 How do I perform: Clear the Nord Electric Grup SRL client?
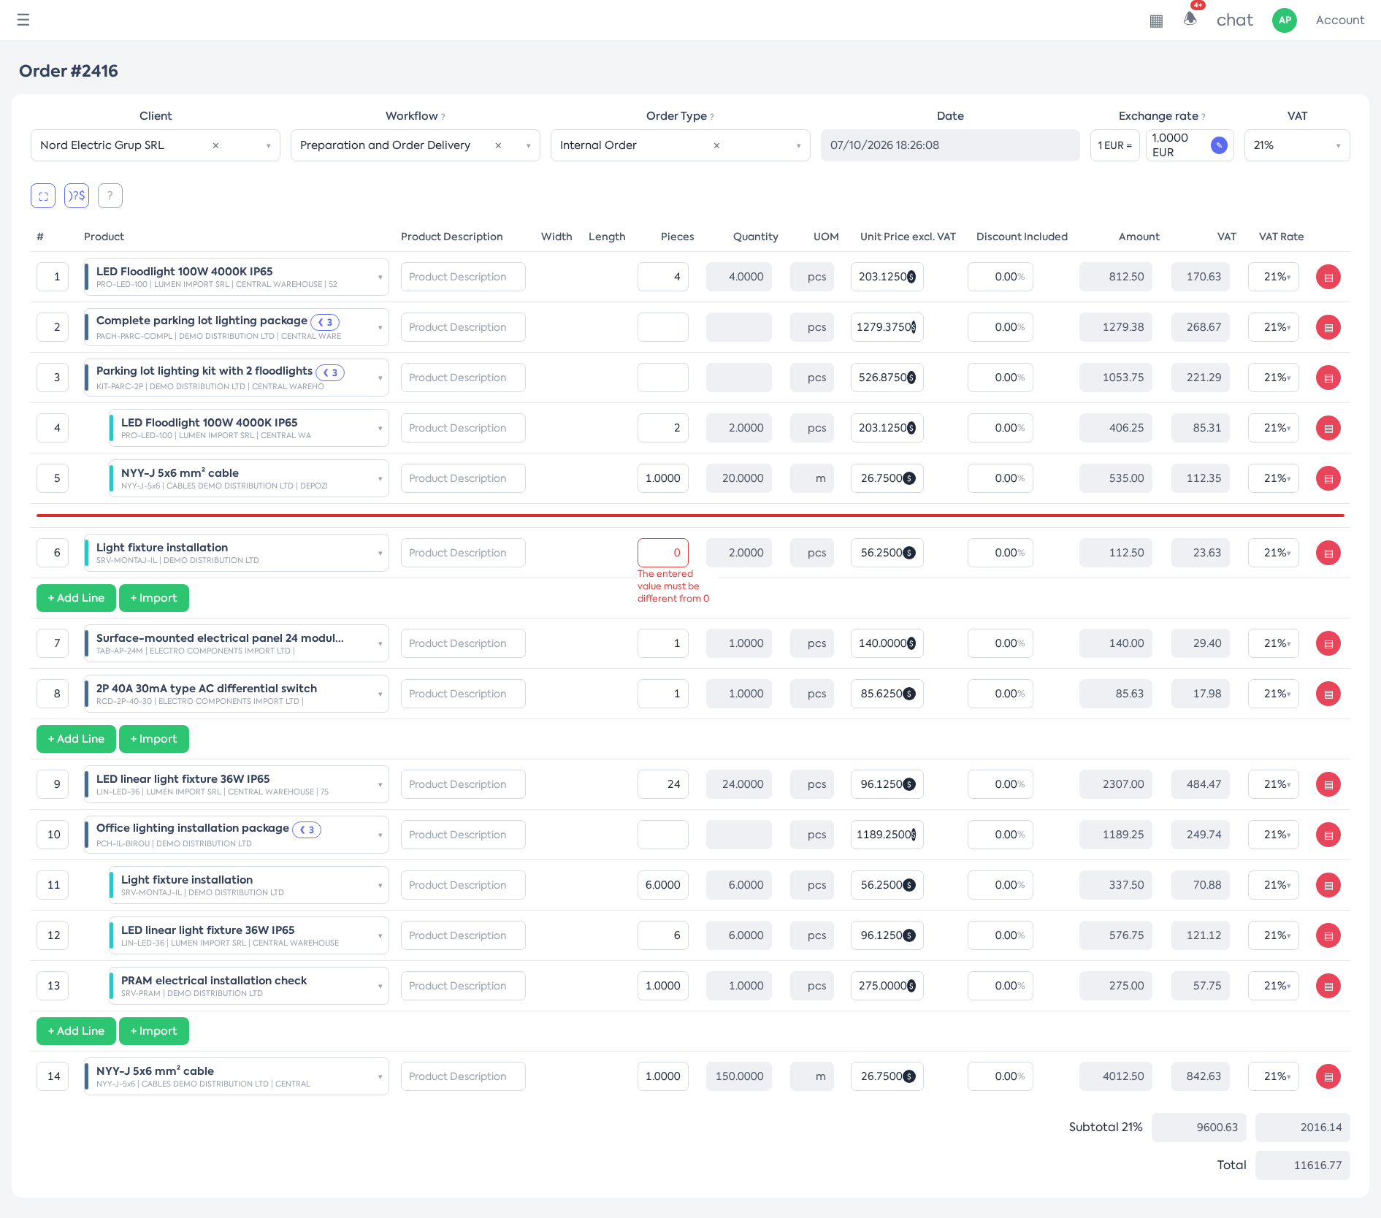tap(215, 145)
